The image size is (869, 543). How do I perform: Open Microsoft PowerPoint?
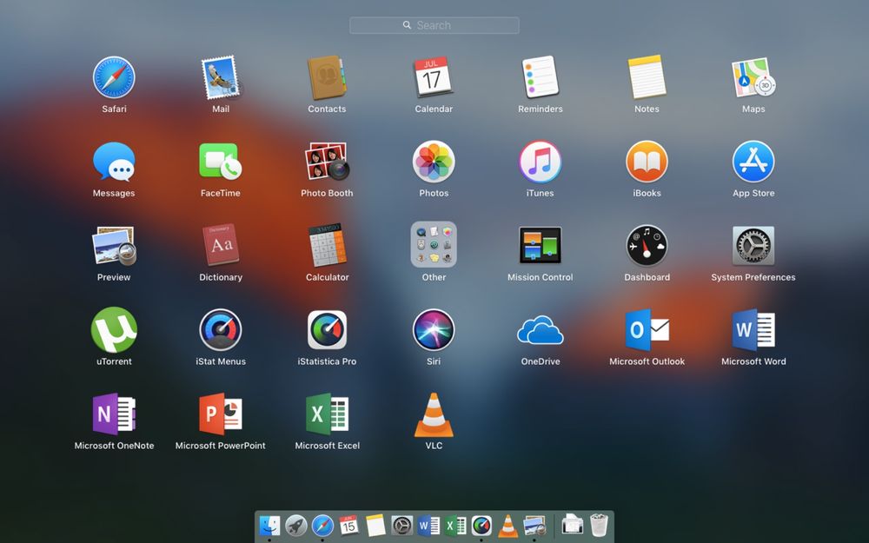pos(221,414)
